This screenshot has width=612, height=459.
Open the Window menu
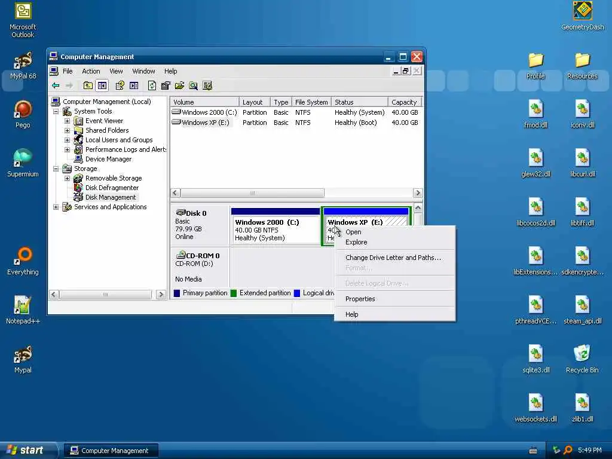click(143, 71)
